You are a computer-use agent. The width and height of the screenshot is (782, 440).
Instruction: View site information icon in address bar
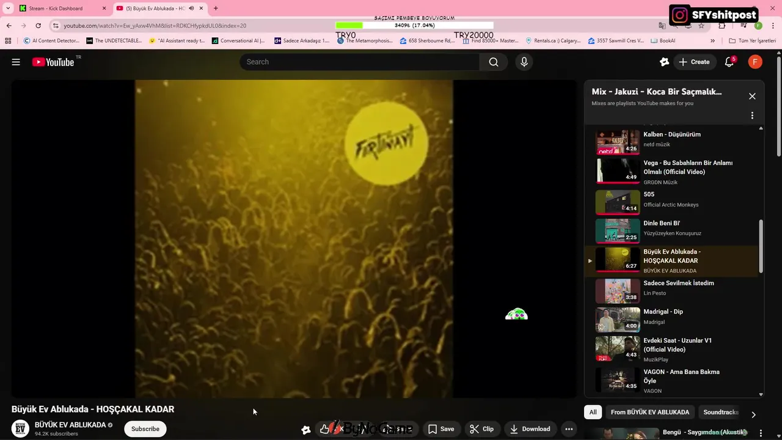point(56,26)
